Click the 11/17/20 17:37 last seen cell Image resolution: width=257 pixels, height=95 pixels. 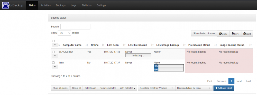(112, 63)
